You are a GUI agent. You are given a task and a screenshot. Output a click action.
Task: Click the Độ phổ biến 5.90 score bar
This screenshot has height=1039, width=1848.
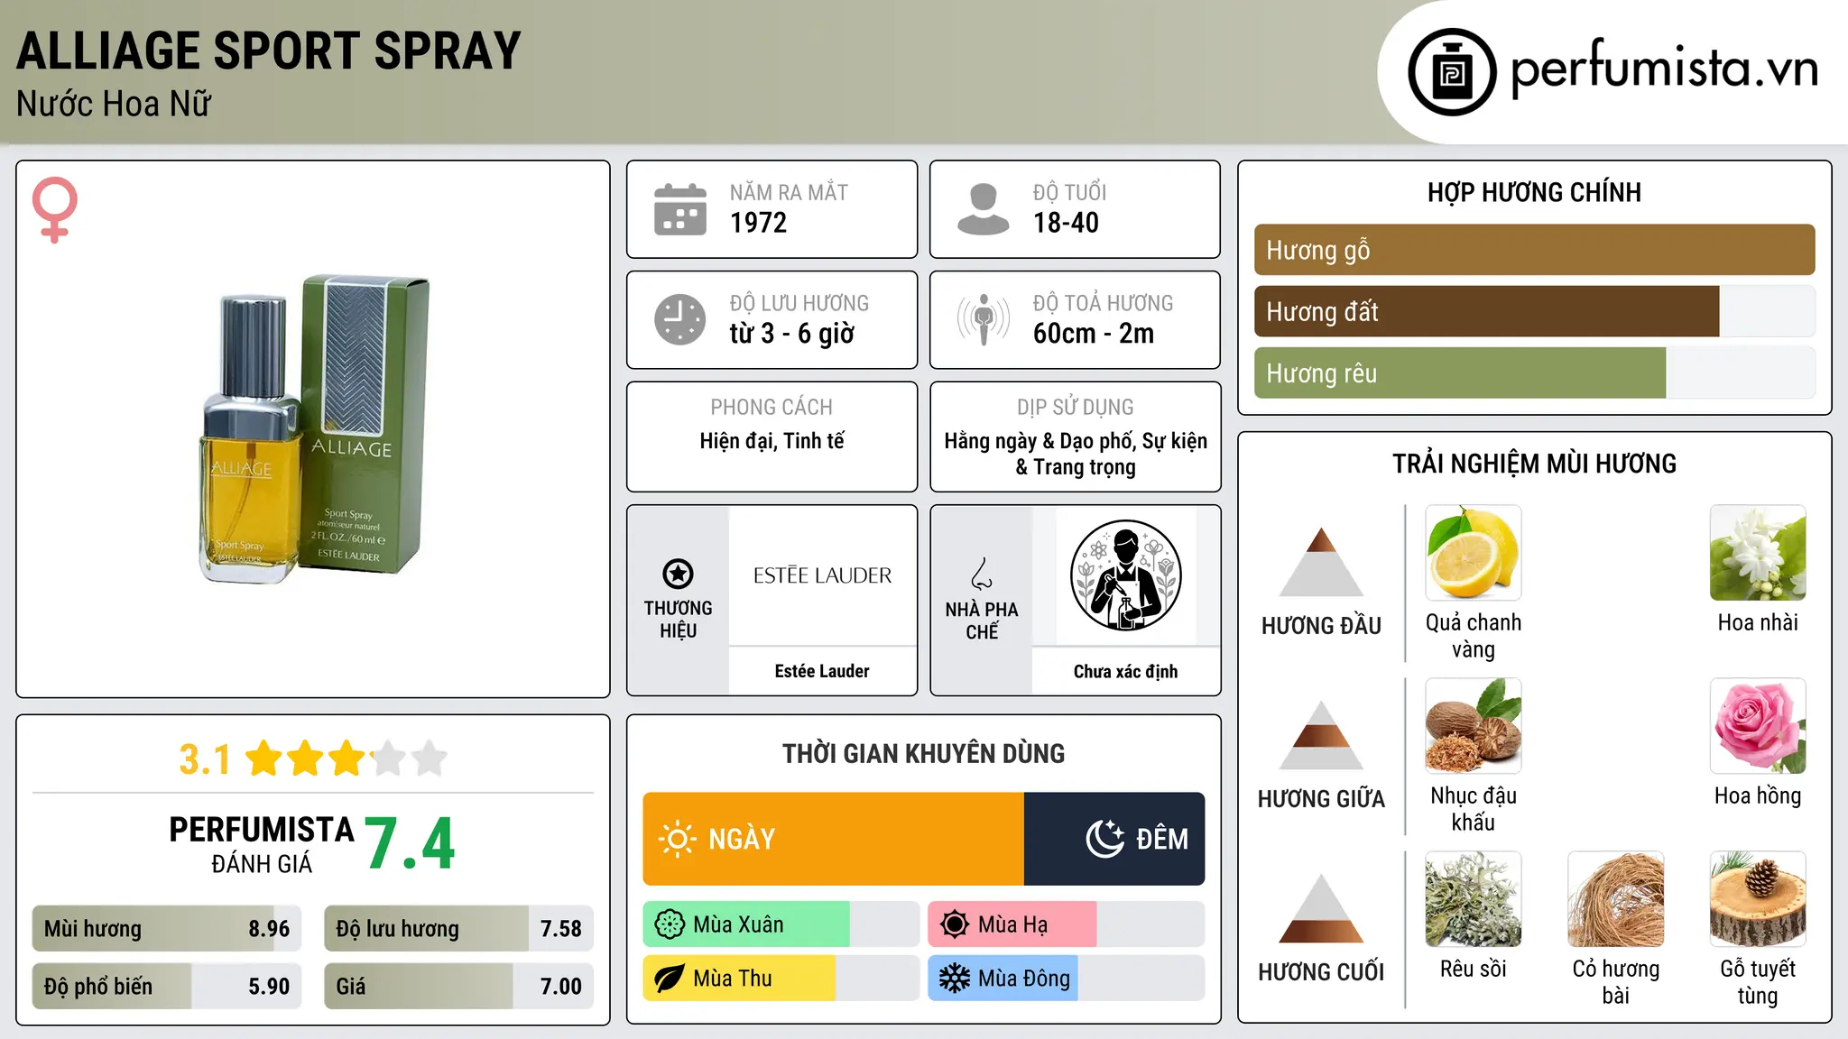(x=167, y=987)
